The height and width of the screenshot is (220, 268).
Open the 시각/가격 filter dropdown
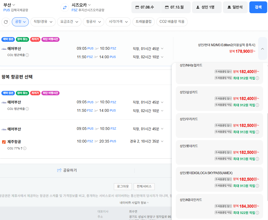click(x=118, y=22)
